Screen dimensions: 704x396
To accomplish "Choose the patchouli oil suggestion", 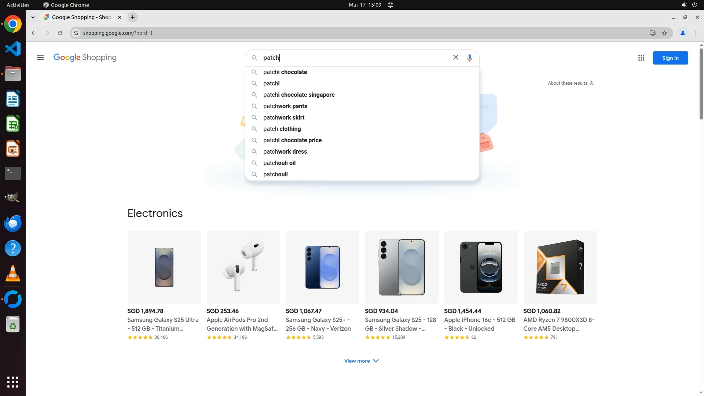I will [x=279, y=163].
